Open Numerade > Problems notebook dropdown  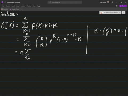(x=110, y=13)
